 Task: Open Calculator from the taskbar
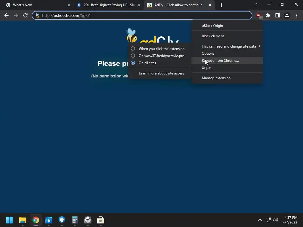coord(75,220)
